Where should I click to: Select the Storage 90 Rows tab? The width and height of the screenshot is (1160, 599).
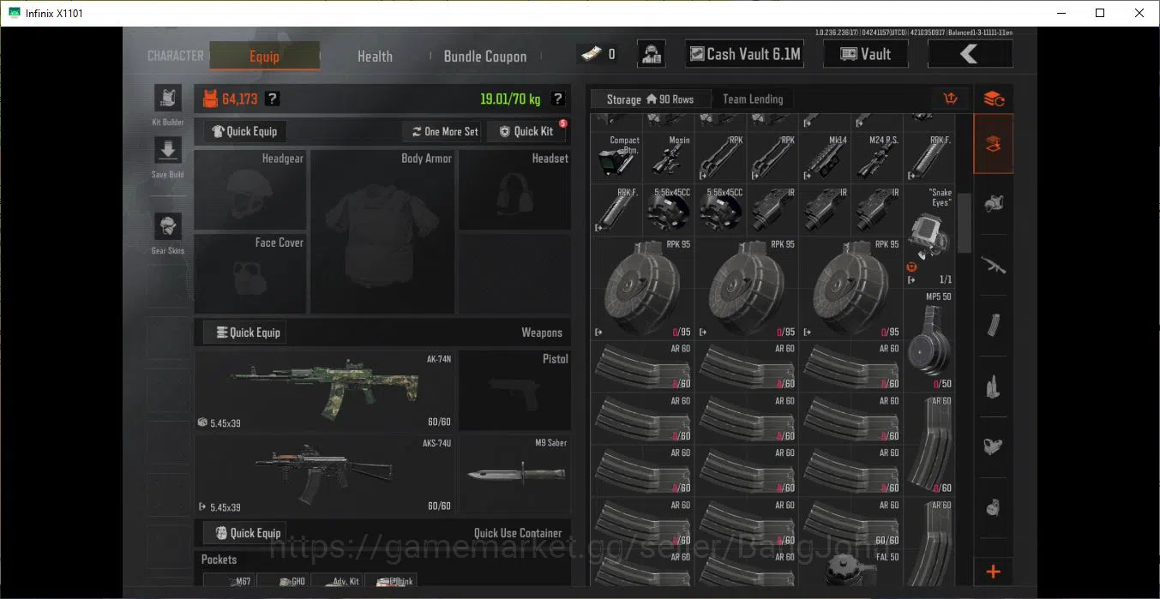pyautogui.click(x=650, y=99)
